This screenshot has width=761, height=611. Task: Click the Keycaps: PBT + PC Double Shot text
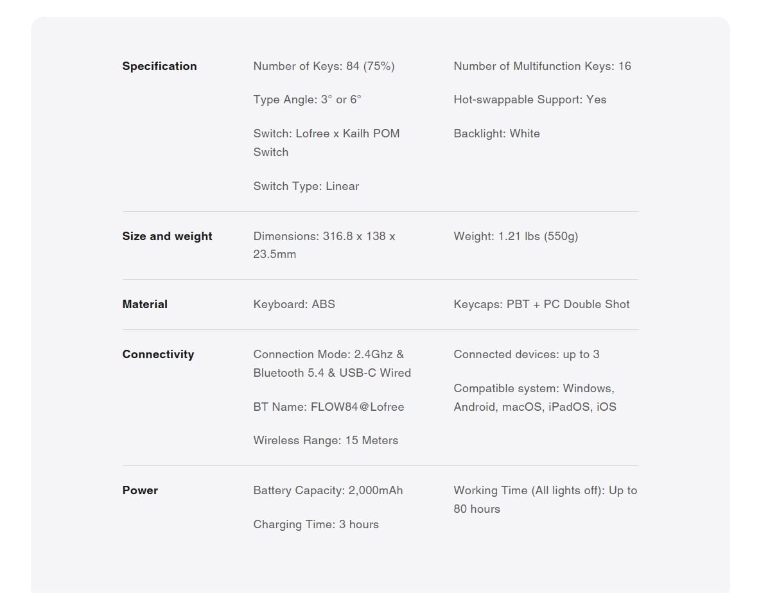[x=541, y=304]
